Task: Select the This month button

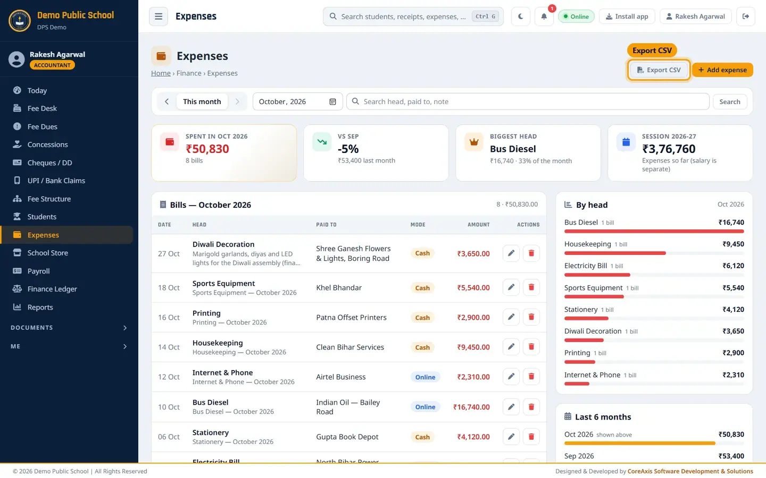Action: coord(202,101)
